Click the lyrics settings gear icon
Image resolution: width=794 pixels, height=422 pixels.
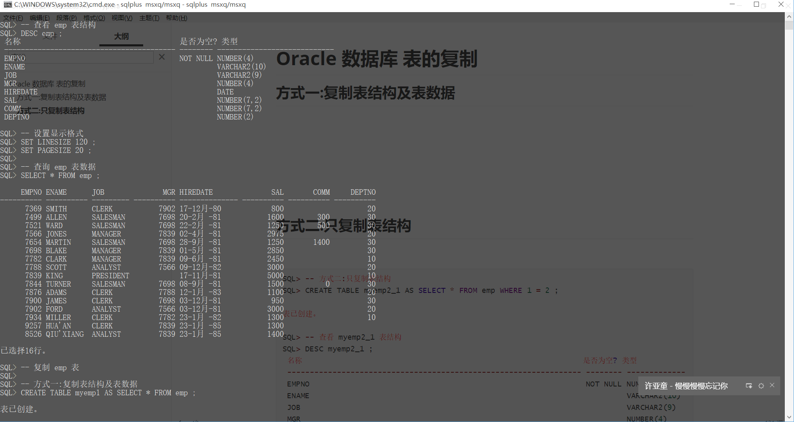tap(761, 386)
